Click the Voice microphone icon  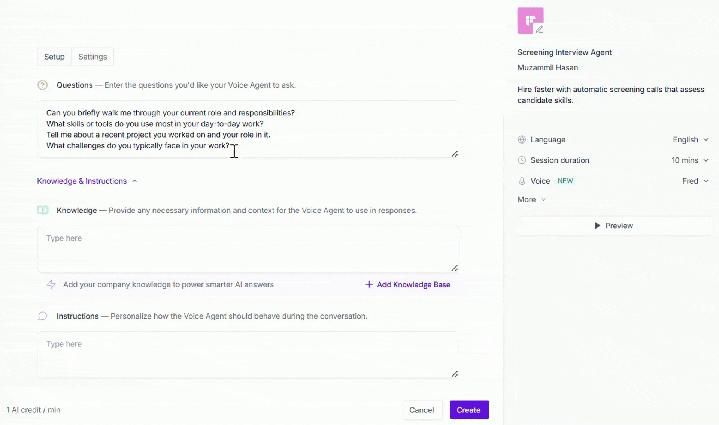pyautogui.click(x=522, y=181)
